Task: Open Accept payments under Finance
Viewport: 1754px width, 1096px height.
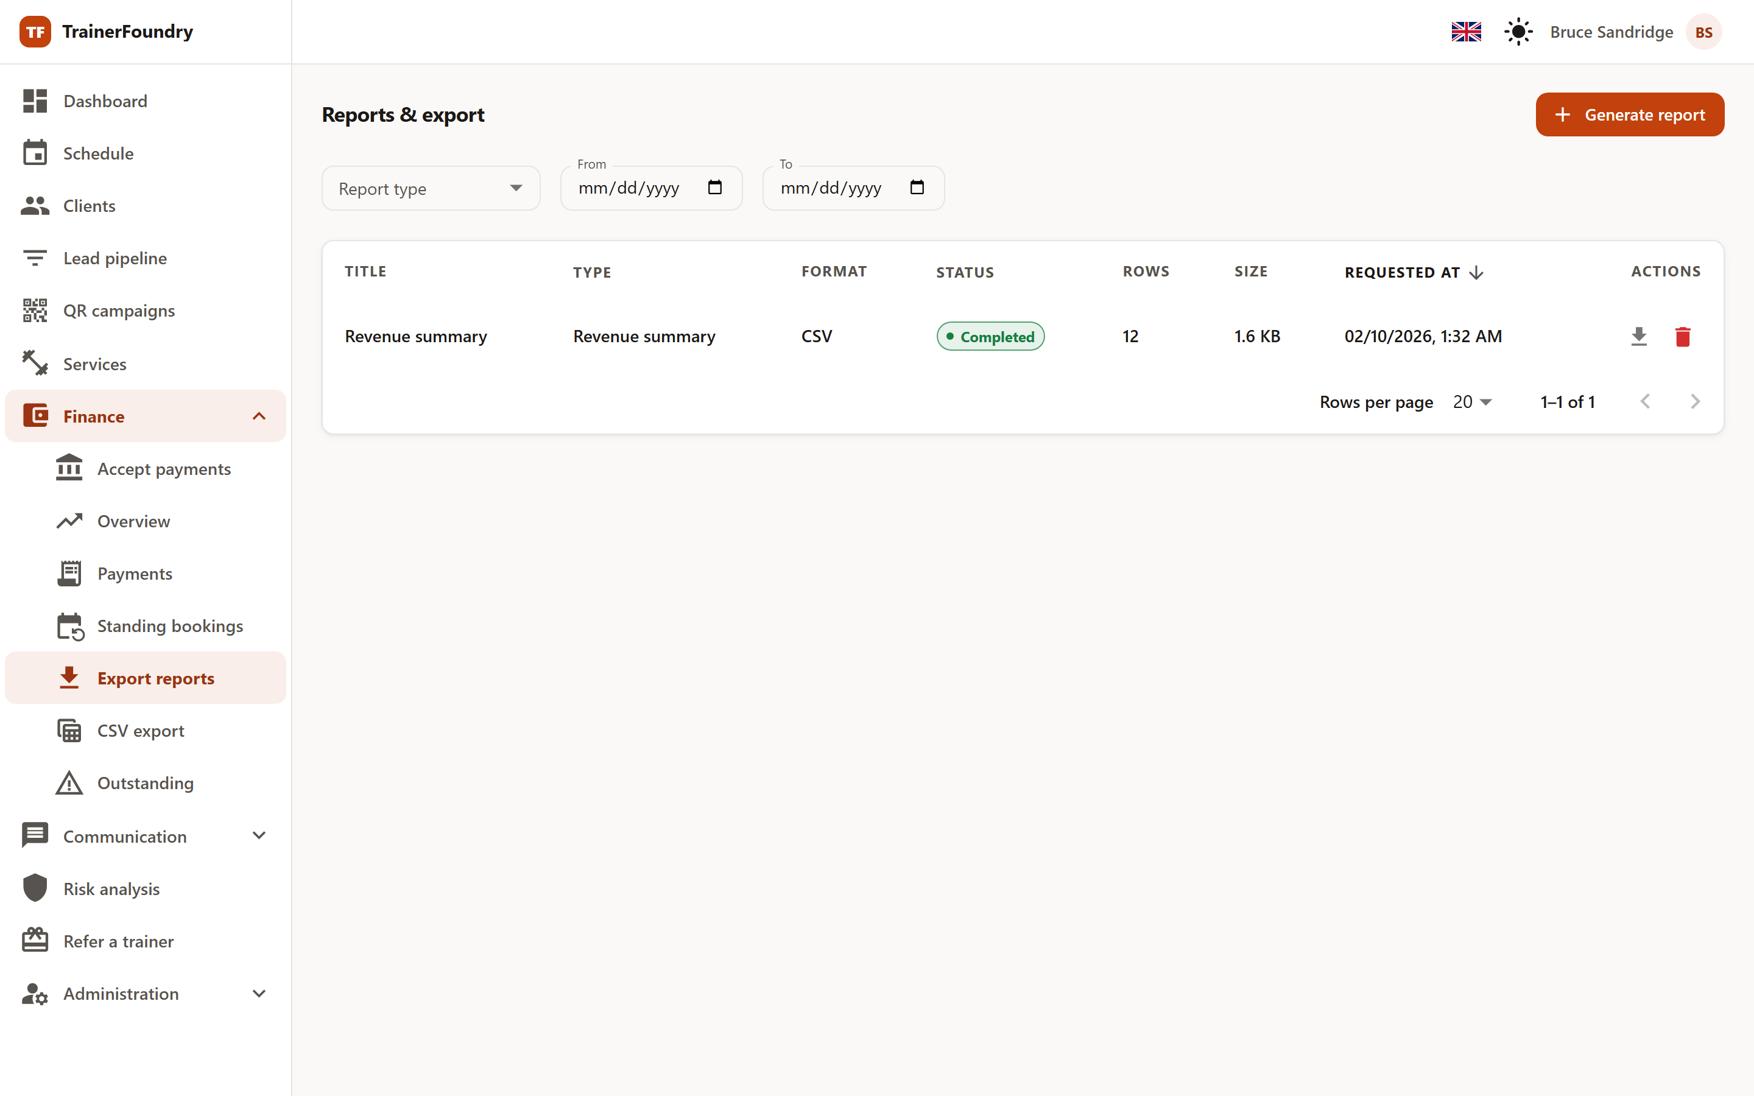Action: (x=146, y=469)
